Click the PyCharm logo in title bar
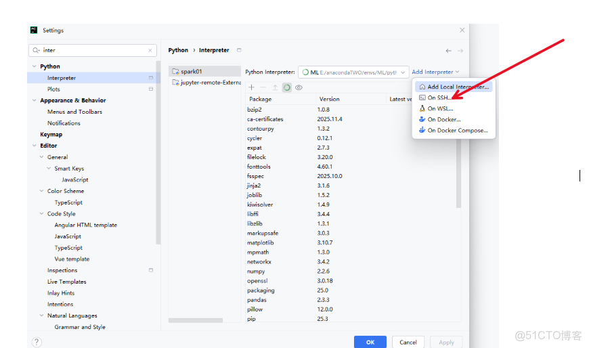 [34, 30]
